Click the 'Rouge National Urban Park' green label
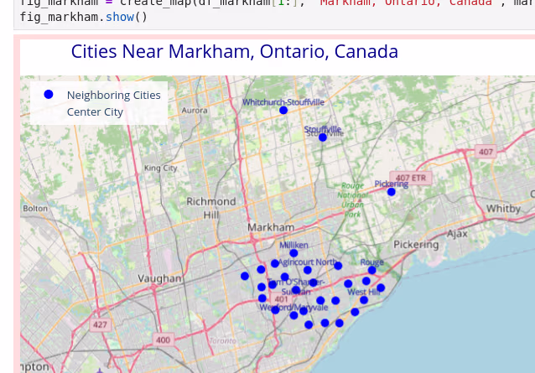 [352, 199]
